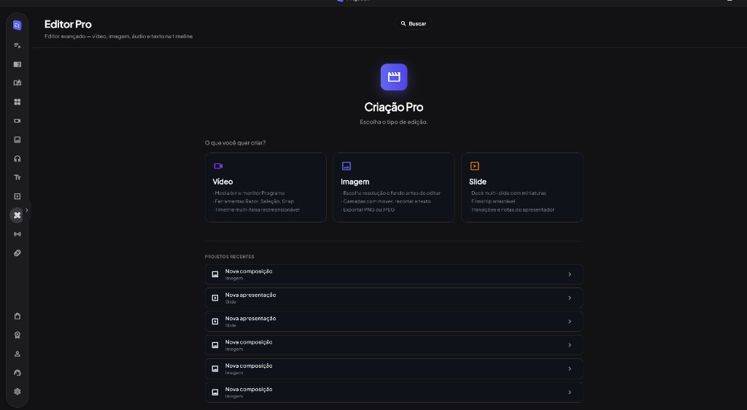Click the 'O que você quer criar?' label
Image resolution: width=747 pixels, height=410 pixels.
[x=236, y=143]
